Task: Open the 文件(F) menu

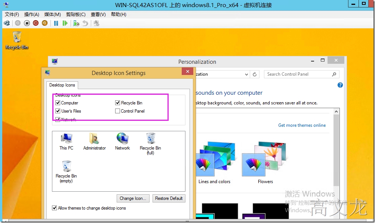Action: (12, 15)
